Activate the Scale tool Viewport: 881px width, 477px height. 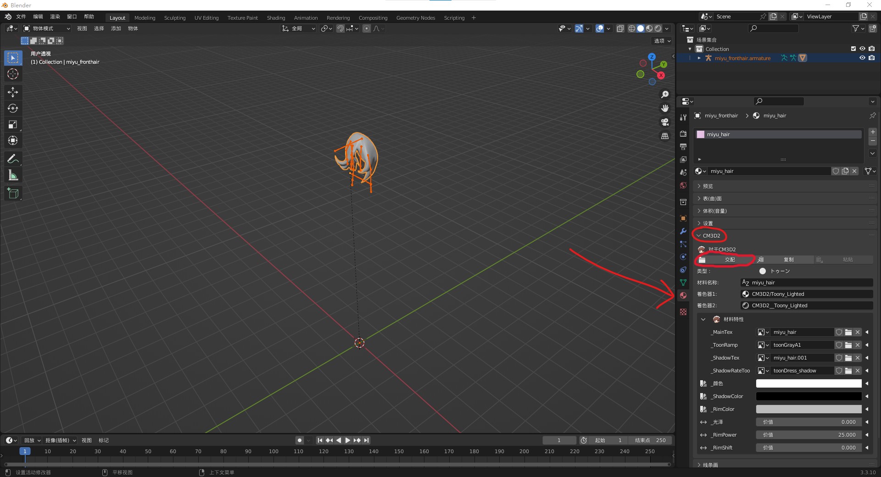(13, 124)
